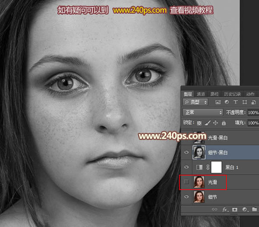Screen dimensions: 259x227
Task: Add a layer mask icon
Action: coord(234,210)
